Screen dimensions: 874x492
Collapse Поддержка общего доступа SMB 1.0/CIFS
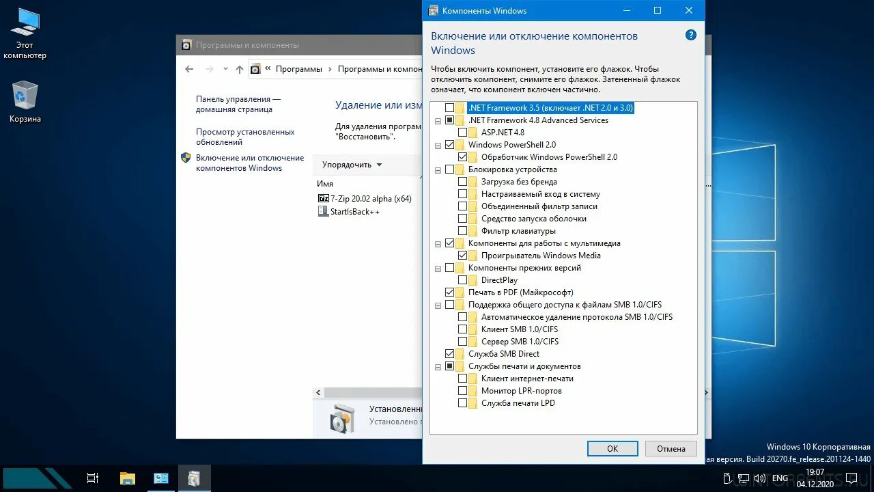click(438, 305)
